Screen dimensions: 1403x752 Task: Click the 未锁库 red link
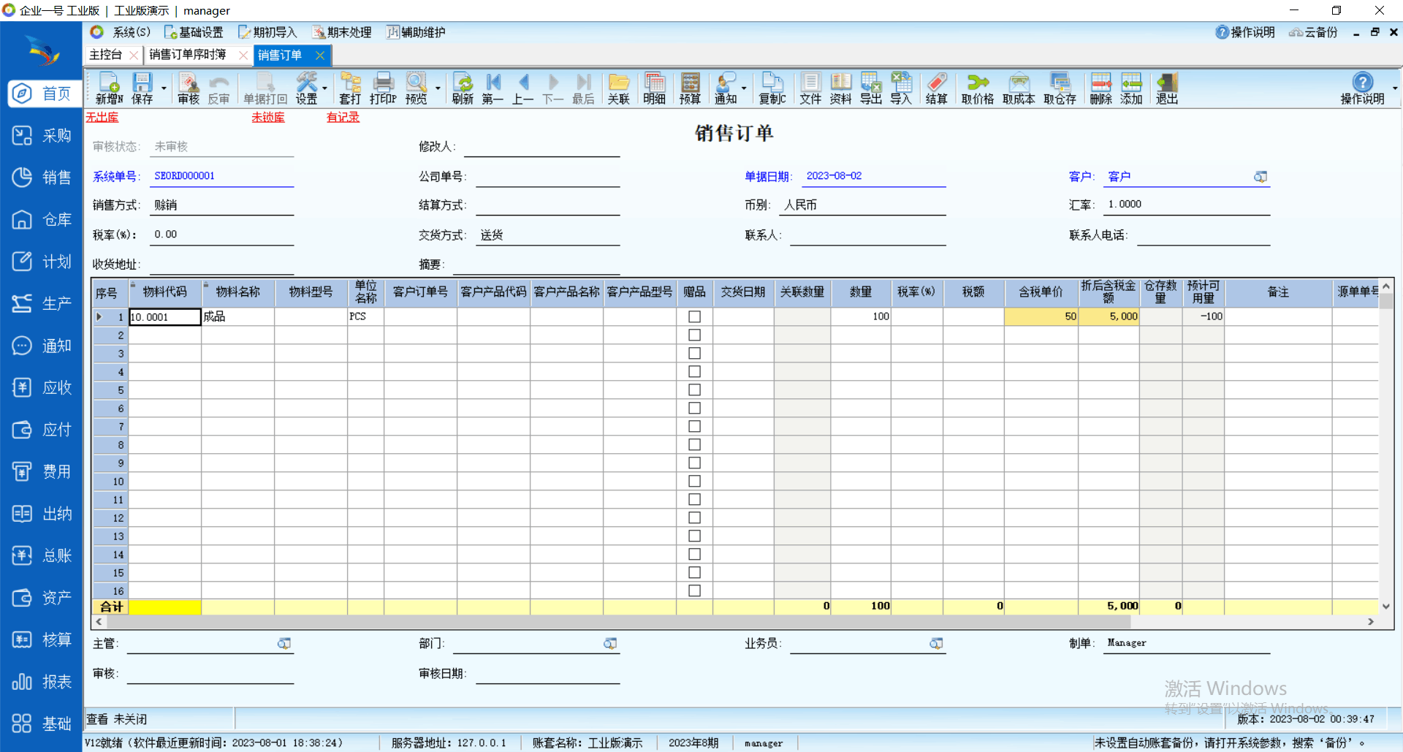[268, 118]
